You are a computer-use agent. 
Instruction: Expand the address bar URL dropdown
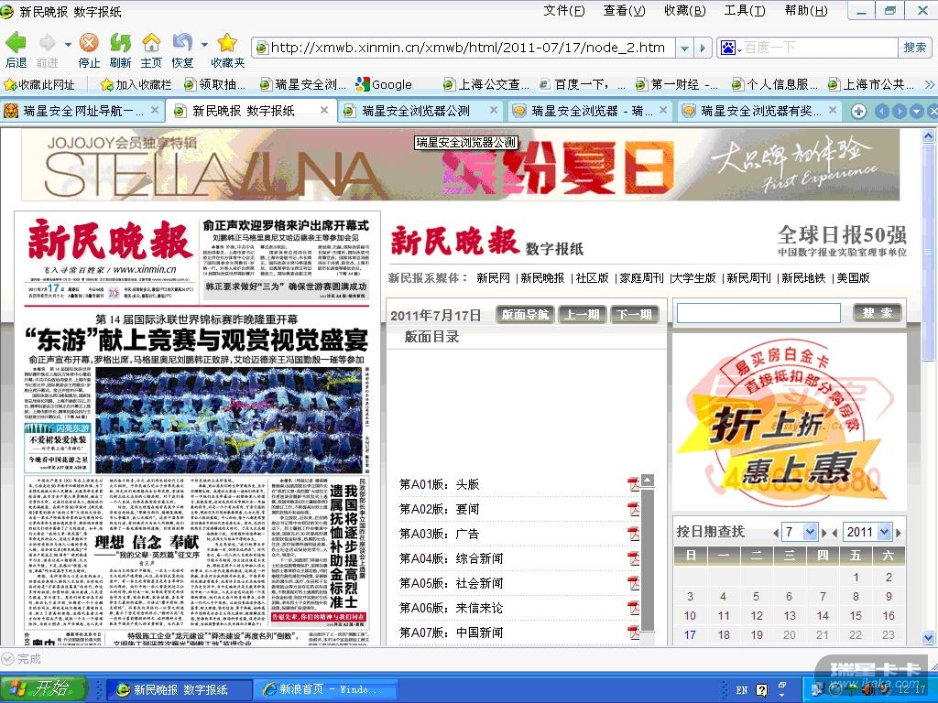(684, 48)
